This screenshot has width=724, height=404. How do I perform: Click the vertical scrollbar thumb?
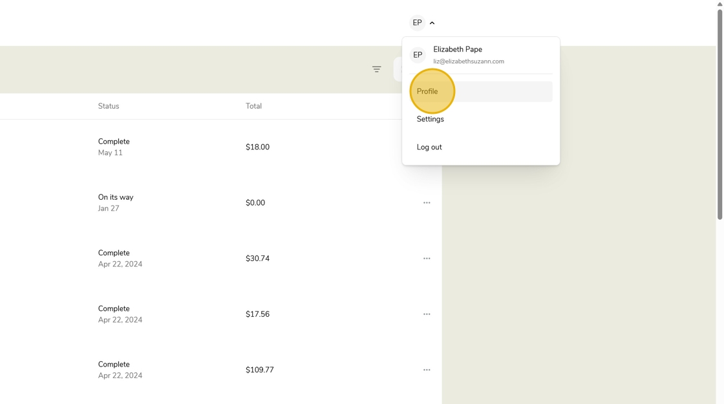coord(719,113)
